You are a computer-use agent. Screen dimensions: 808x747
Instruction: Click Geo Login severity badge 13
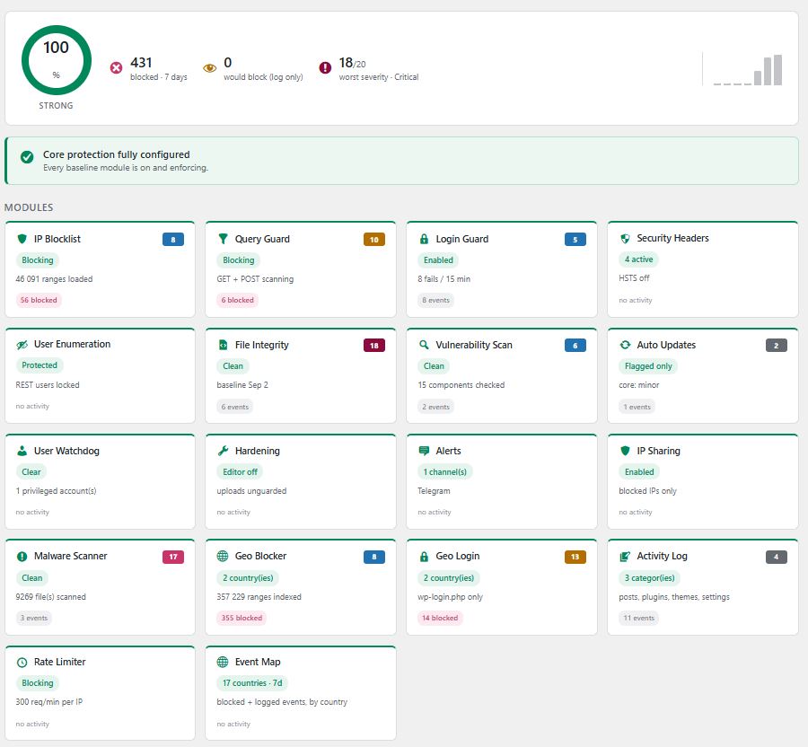tap(575, 557)
